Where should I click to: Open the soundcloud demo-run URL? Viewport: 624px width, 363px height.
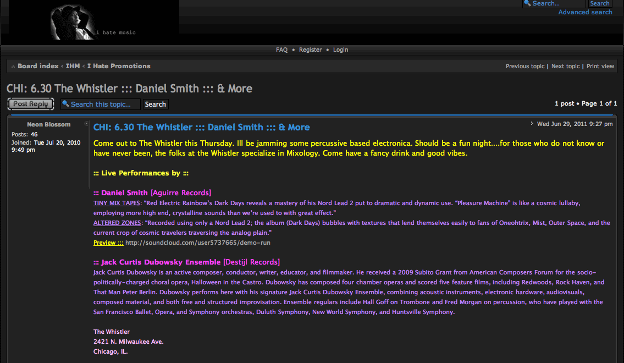tap(198, 243)
